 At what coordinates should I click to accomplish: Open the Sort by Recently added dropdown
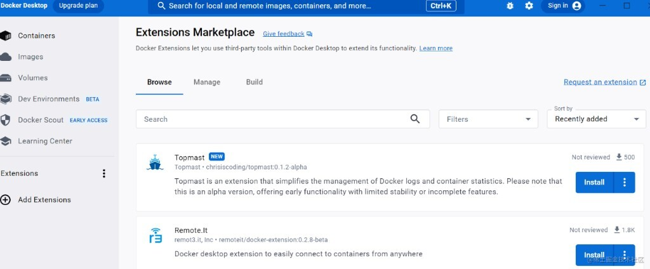[x=596, y=119]
